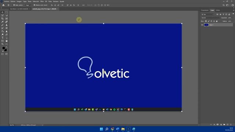The width and height of the screenshot is (235, 132).
Task: Select the History Brush tool
Action: (3, 28)
